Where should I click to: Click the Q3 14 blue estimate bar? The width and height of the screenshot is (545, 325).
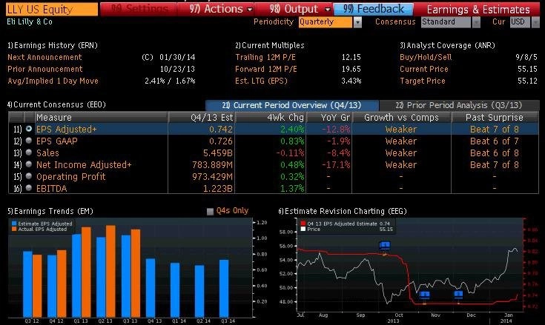click(x=224, y=288)
